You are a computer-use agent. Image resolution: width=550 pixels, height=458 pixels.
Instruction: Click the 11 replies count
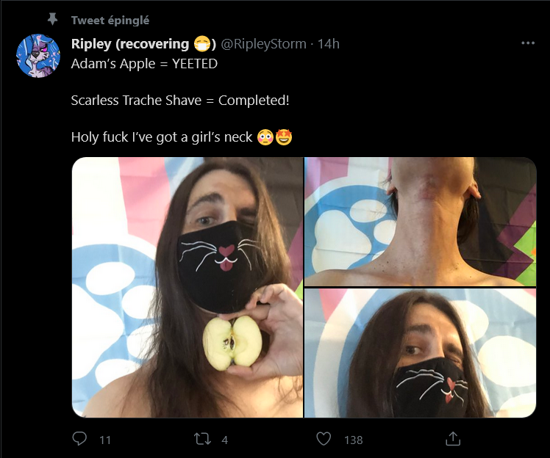pos(105,440)
